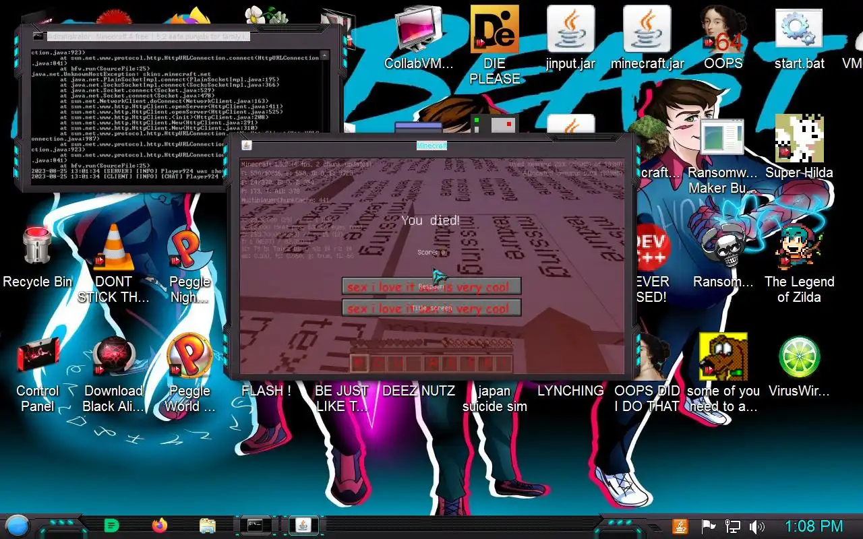
Task: Click the 'MultiplayerChunkCache: 441' debug text
Action: pos(287,200)
